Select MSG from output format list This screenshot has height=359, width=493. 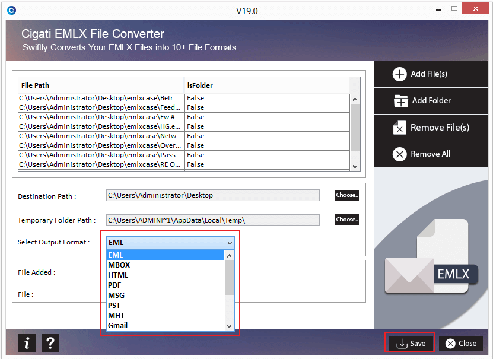(166, 295)
